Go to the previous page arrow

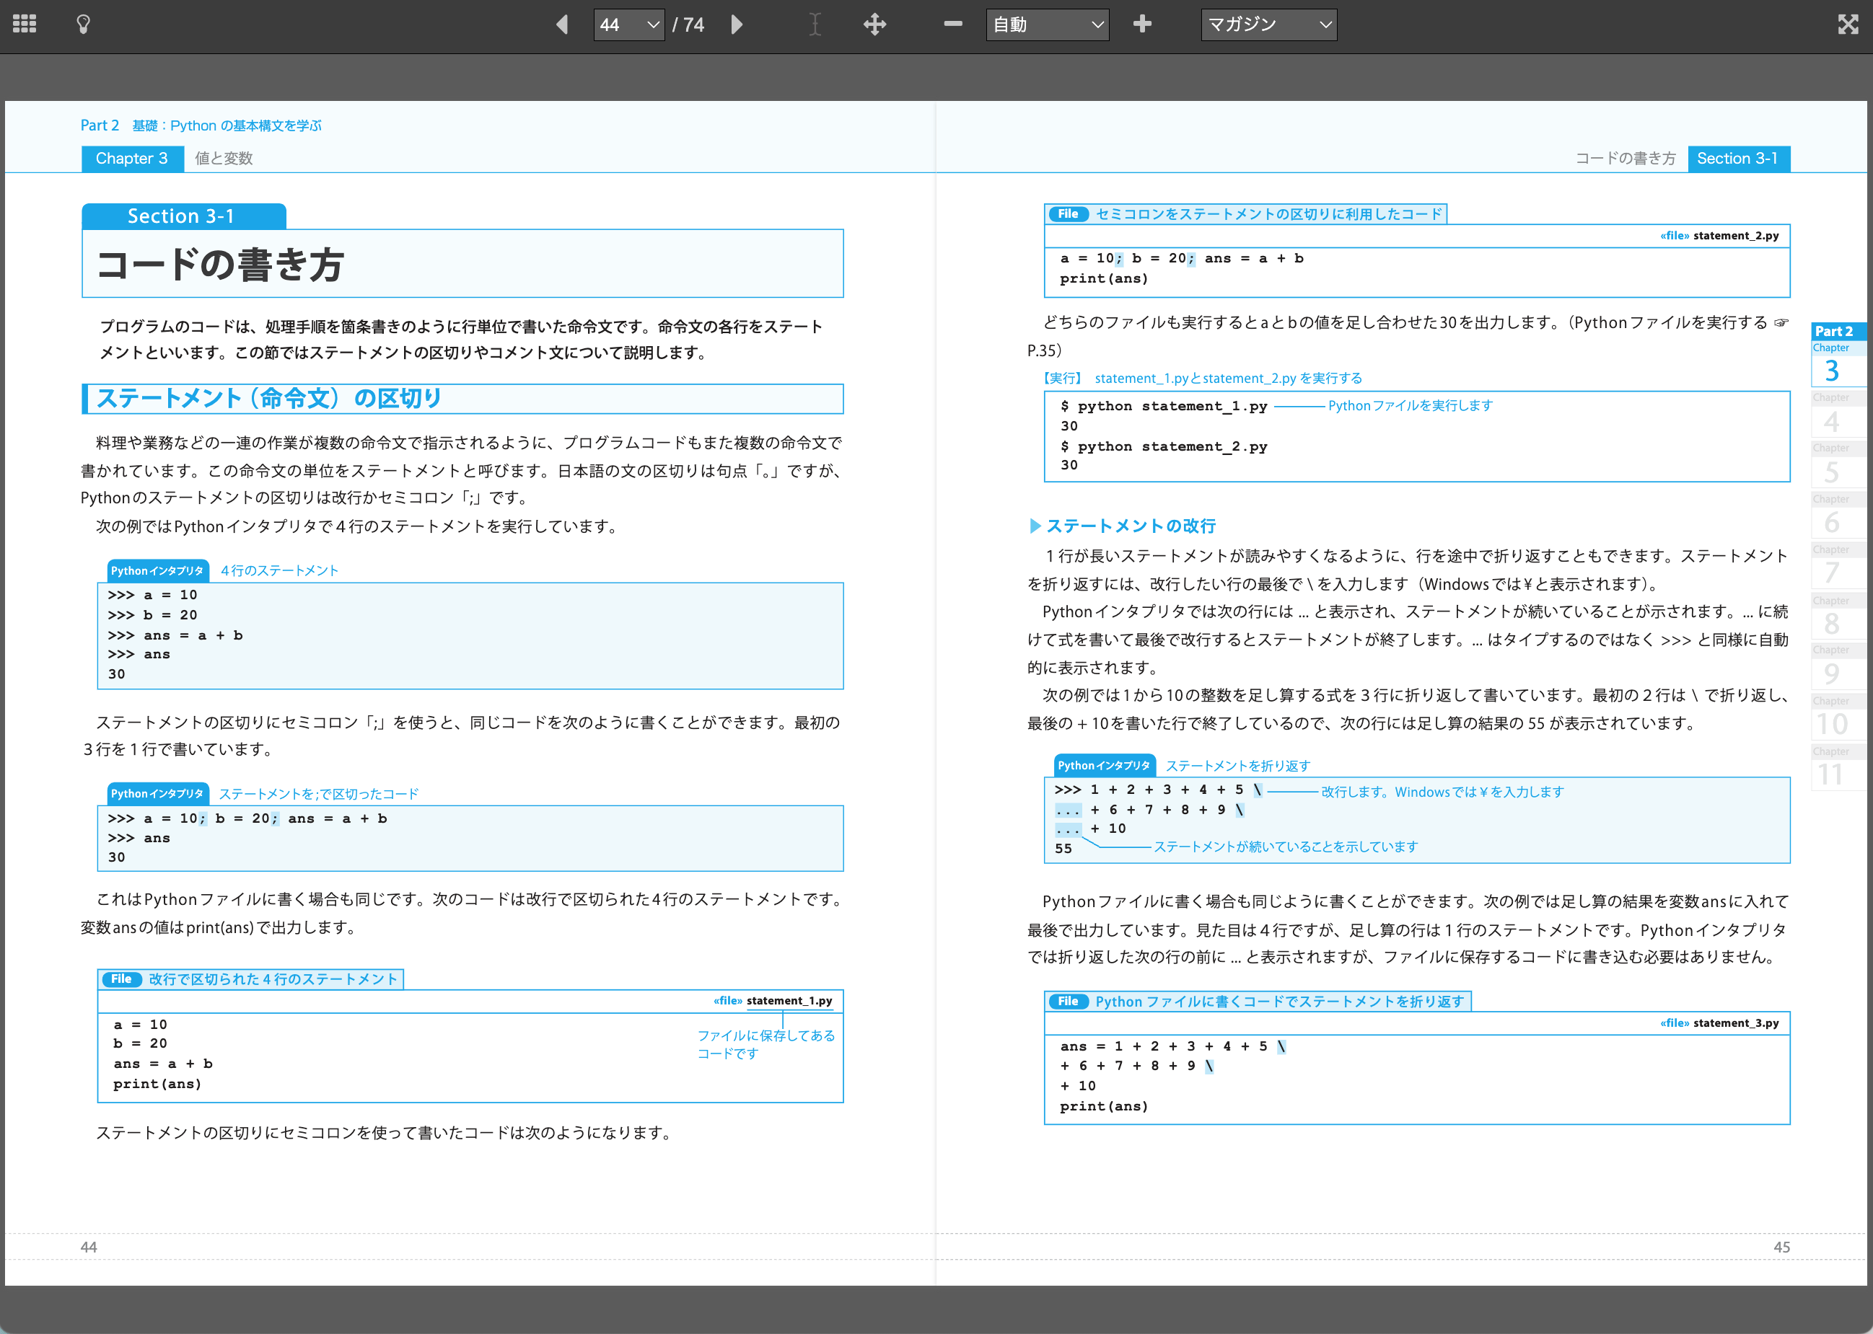click(x=562, y=25)
